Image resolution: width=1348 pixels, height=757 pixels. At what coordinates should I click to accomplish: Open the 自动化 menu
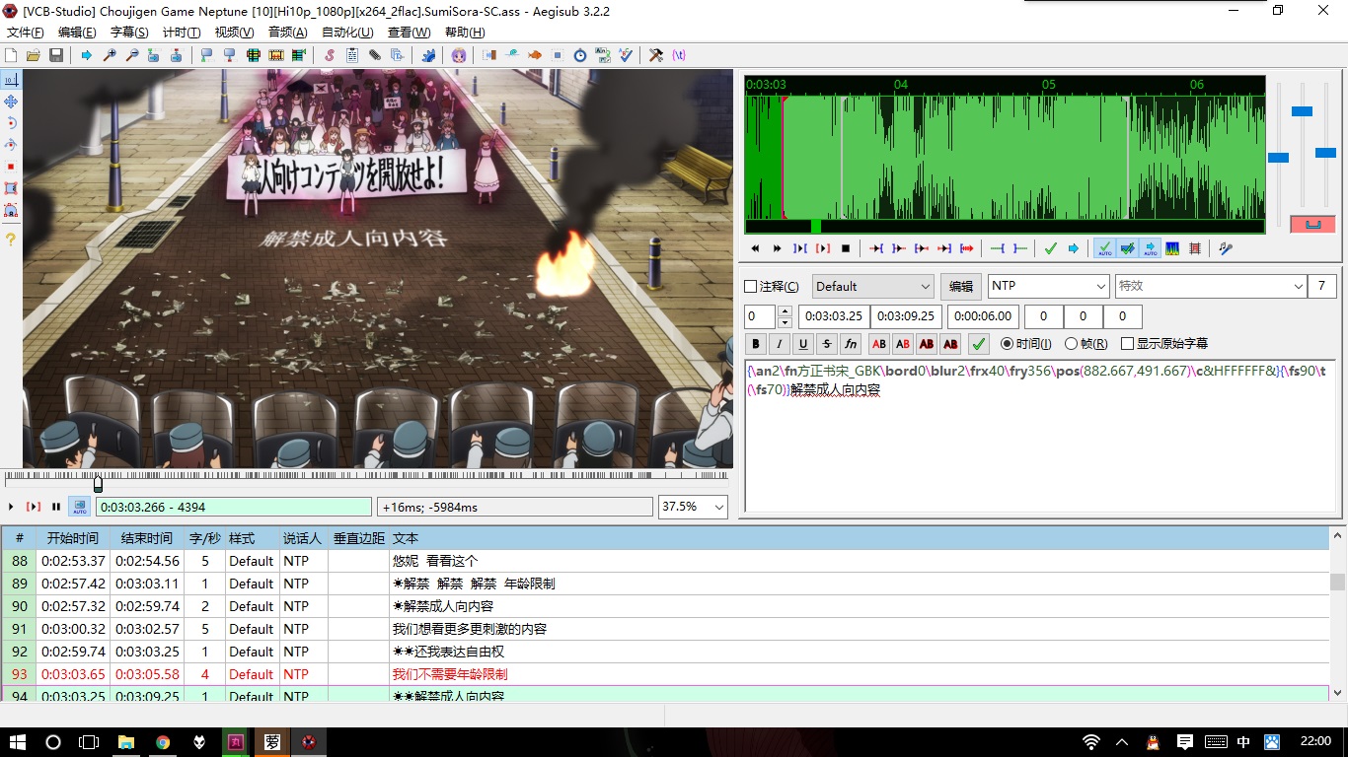[x=347, y=33]
